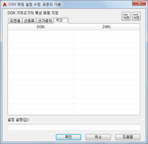Image resolution: width=148 pixels, height=144 pixels.
Task: Sort by the DWG column header
Action: (107, 27)
